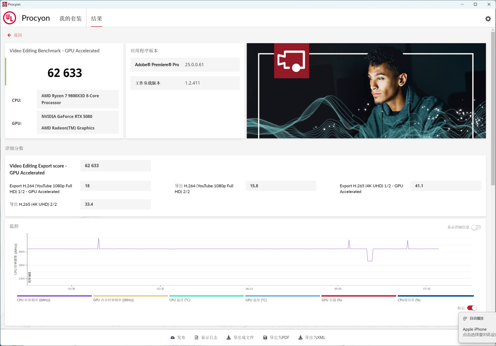The height and width of the screenshot is (346, 496).
Task: Select the 结果 tab
Action: click(97, 18)
